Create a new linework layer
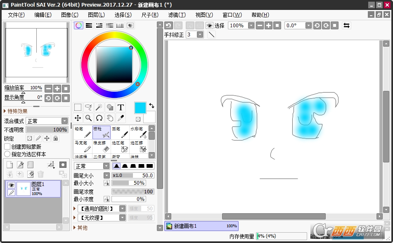Viewport: 393px width, 243px height. tap(20, 164)
